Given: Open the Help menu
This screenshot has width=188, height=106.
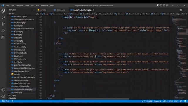Looking at the screenshot, I should coord(52,6).
